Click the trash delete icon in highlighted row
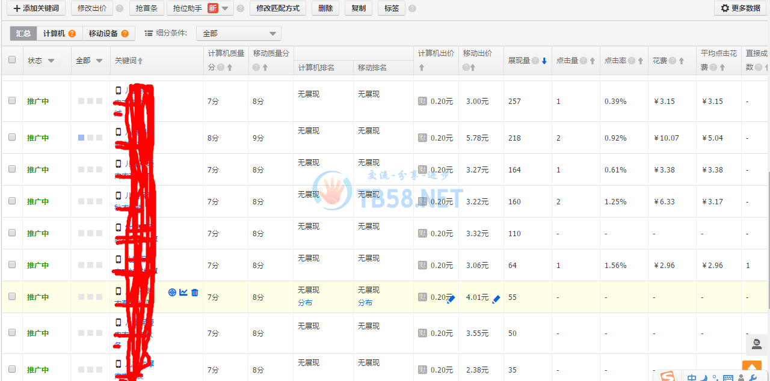Screen dimensions: 770x381 (194, 293)
